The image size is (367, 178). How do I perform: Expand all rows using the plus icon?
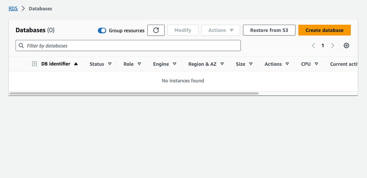tap(34, 64)
